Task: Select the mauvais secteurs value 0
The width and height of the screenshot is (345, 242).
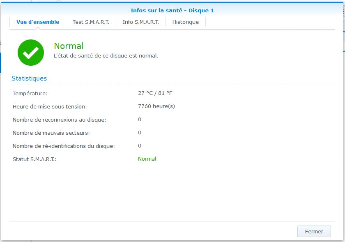Action: tap(140, 133)
